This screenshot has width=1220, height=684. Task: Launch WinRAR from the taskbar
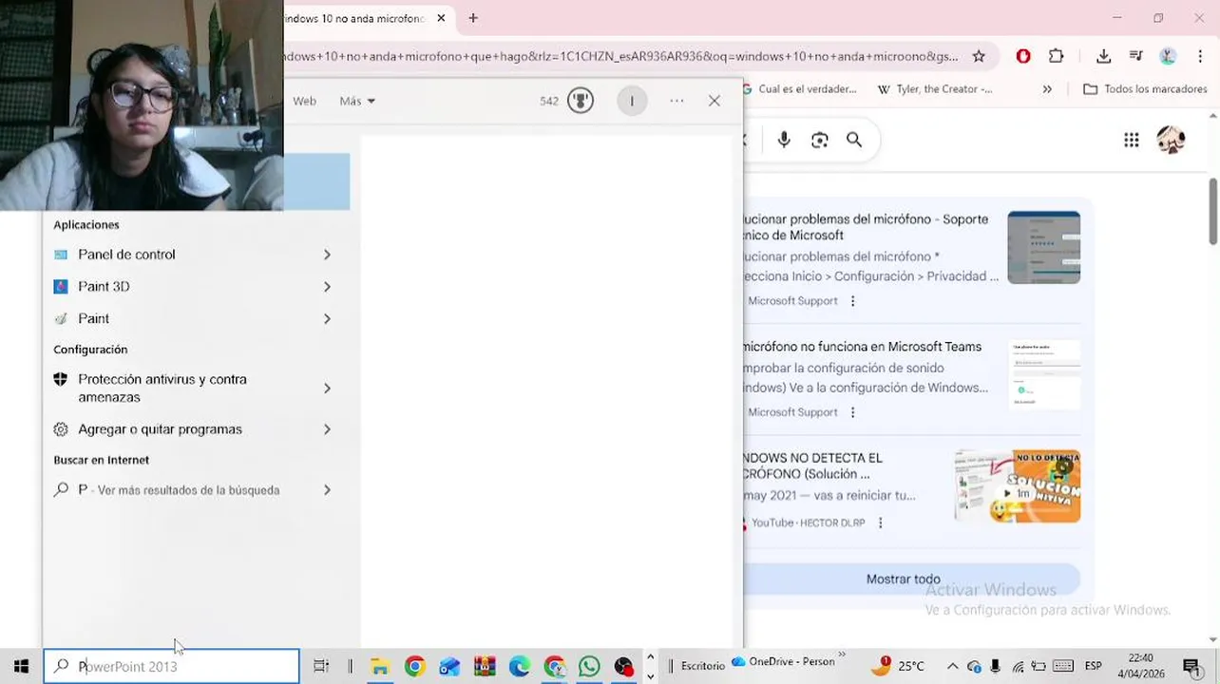(x=485, y=667)
